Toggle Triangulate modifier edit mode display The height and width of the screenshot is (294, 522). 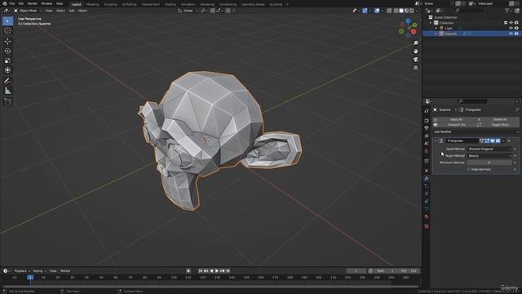[487, 141]
